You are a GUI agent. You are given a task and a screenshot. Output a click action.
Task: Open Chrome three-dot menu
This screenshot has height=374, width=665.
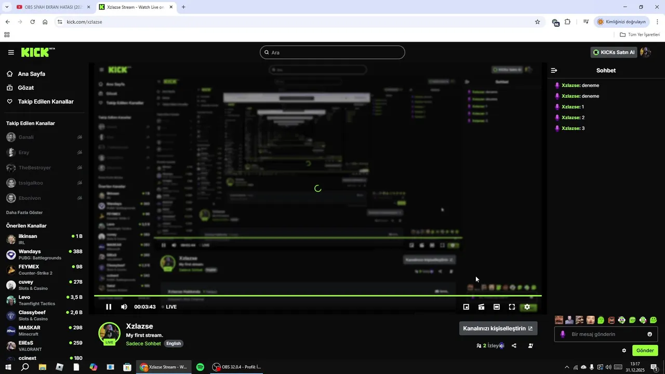[x=657, y=22]
